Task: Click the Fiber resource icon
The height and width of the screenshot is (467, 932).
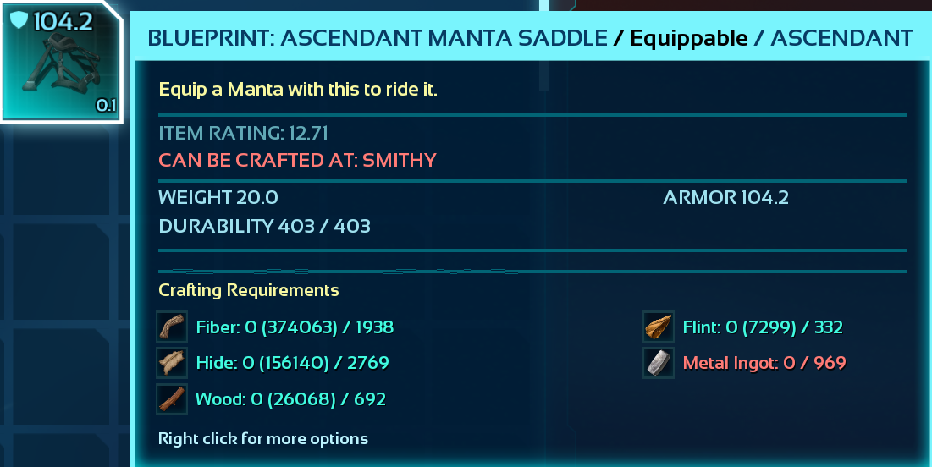Action: tap(172, 327)
